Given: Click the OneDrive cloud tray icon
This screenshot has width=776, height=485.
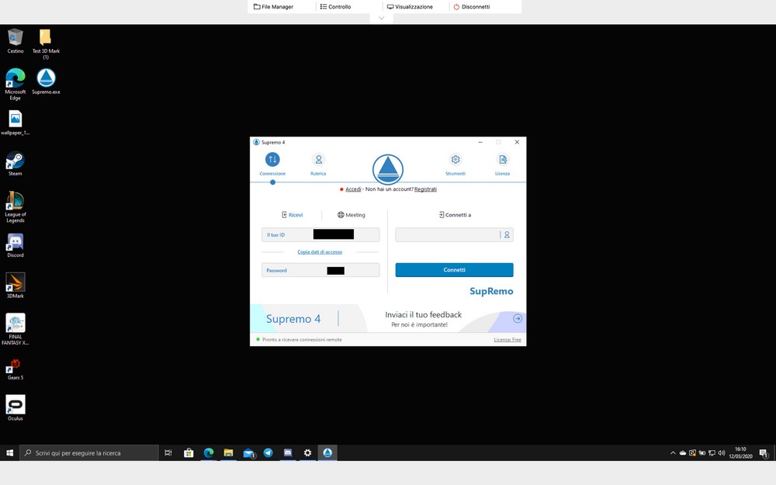Looking at the screenshot, I should [x=682, y=453].
